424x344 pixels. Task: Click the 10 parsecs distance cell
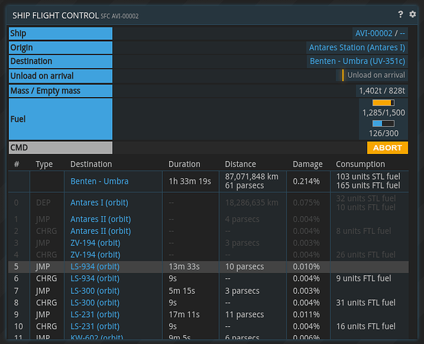point(245,266)
